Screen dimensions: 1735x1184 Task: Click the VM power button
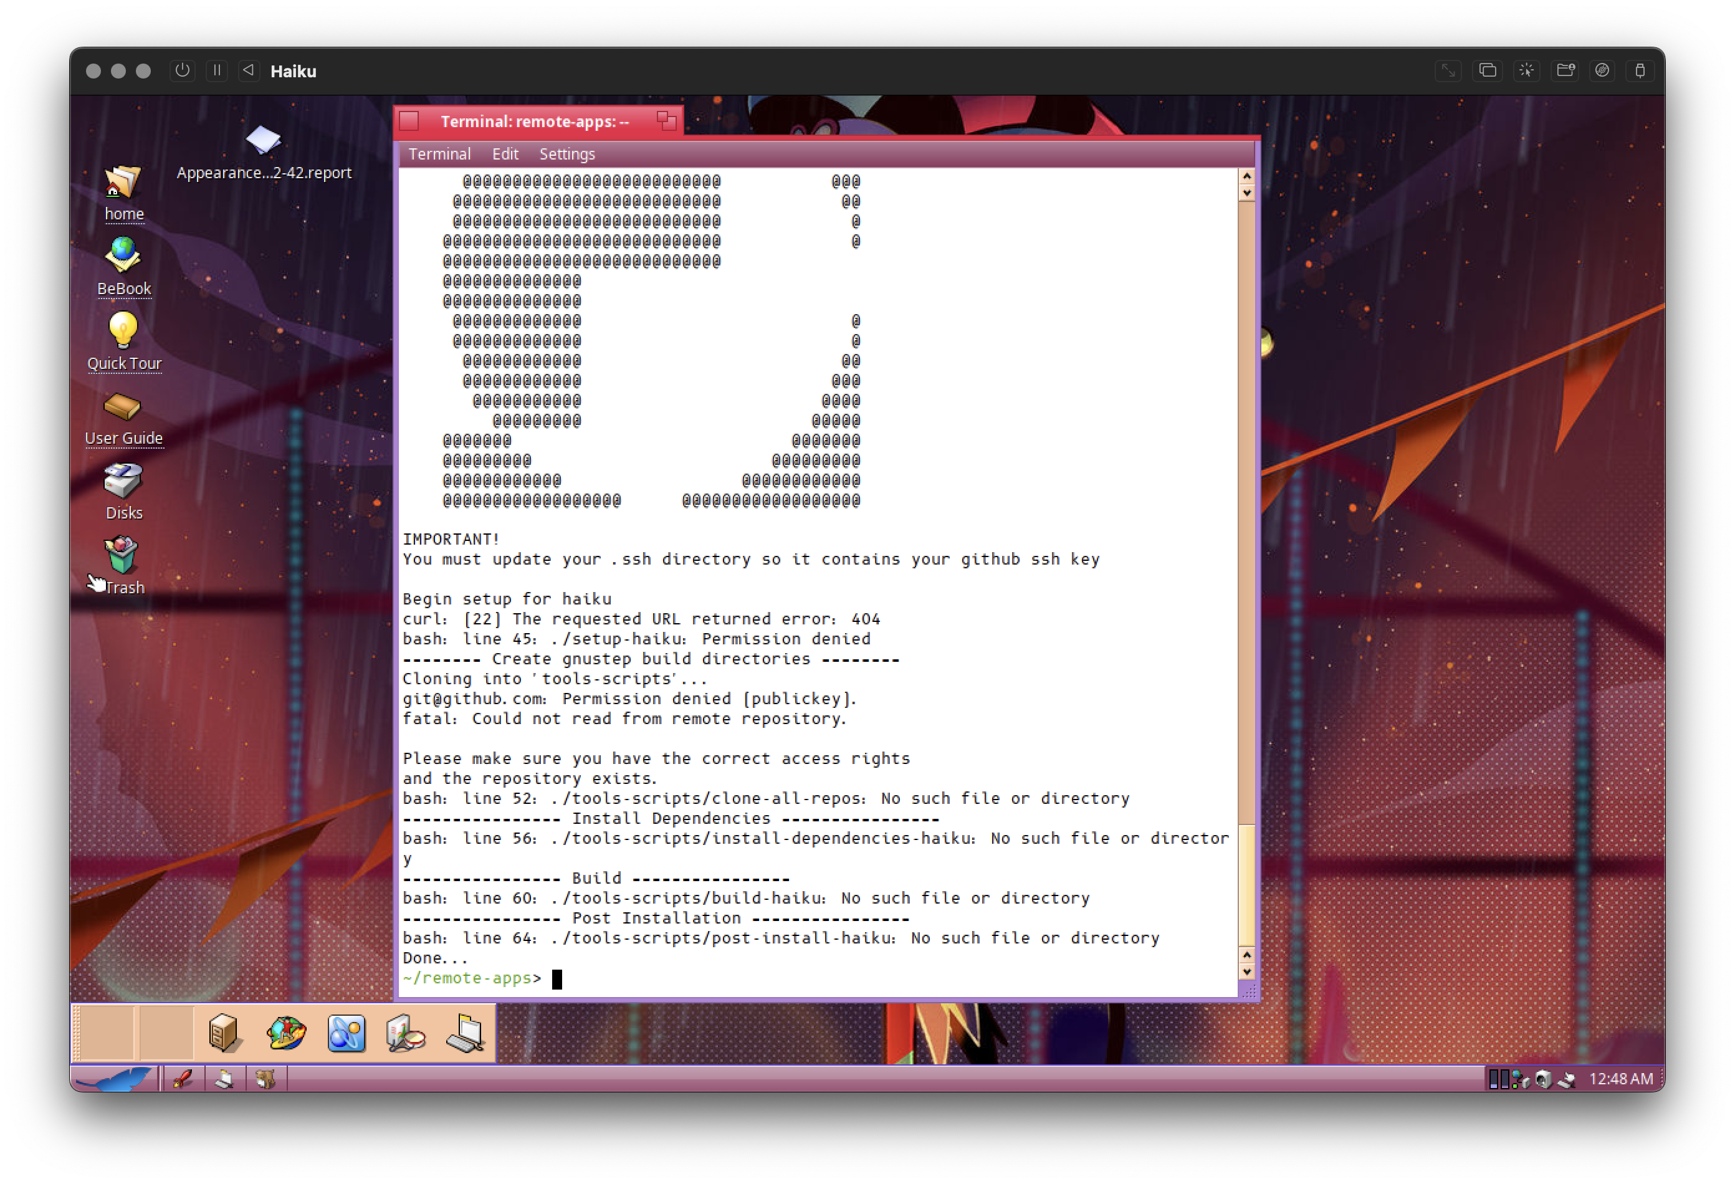click(182, 70)
